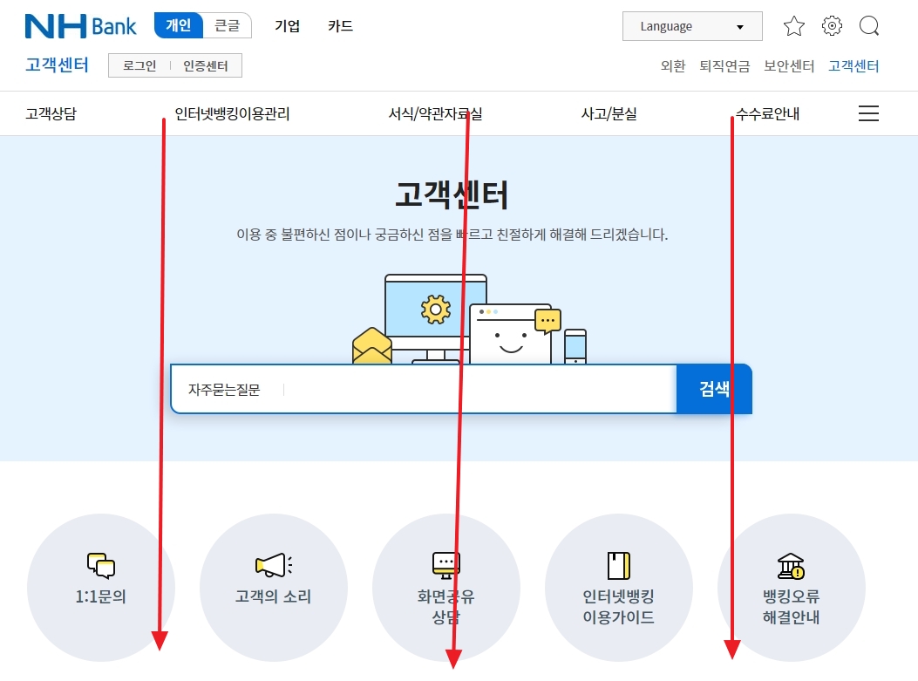Click the 로그인 login button
918x681 pixels.
pyautogui.click(x=139, y=65)
